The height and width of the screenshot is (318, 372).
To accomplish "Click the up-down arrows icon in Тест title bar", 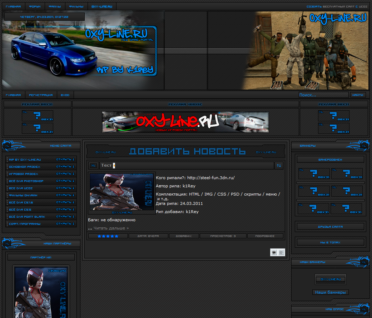I will tap(279, 166).
